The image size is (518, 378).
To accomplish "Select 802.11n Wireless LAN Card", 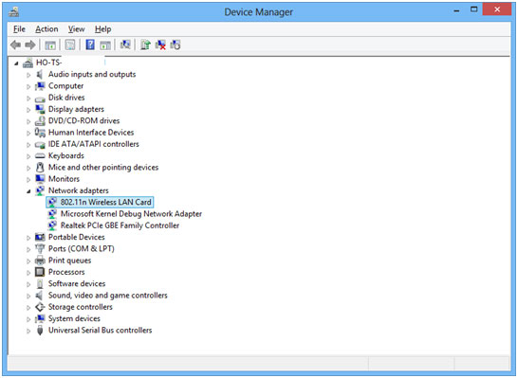I will tap(105, 202).
